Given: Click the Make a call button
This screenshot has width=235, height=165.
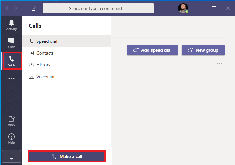Looking at the screenshot, I should tap(67, 156).
